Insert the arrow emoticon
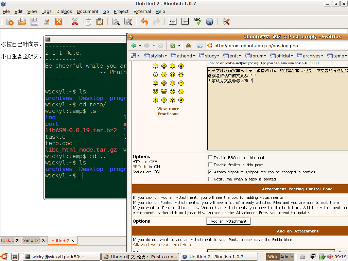 pyautogui.click(x=181, y=100)
